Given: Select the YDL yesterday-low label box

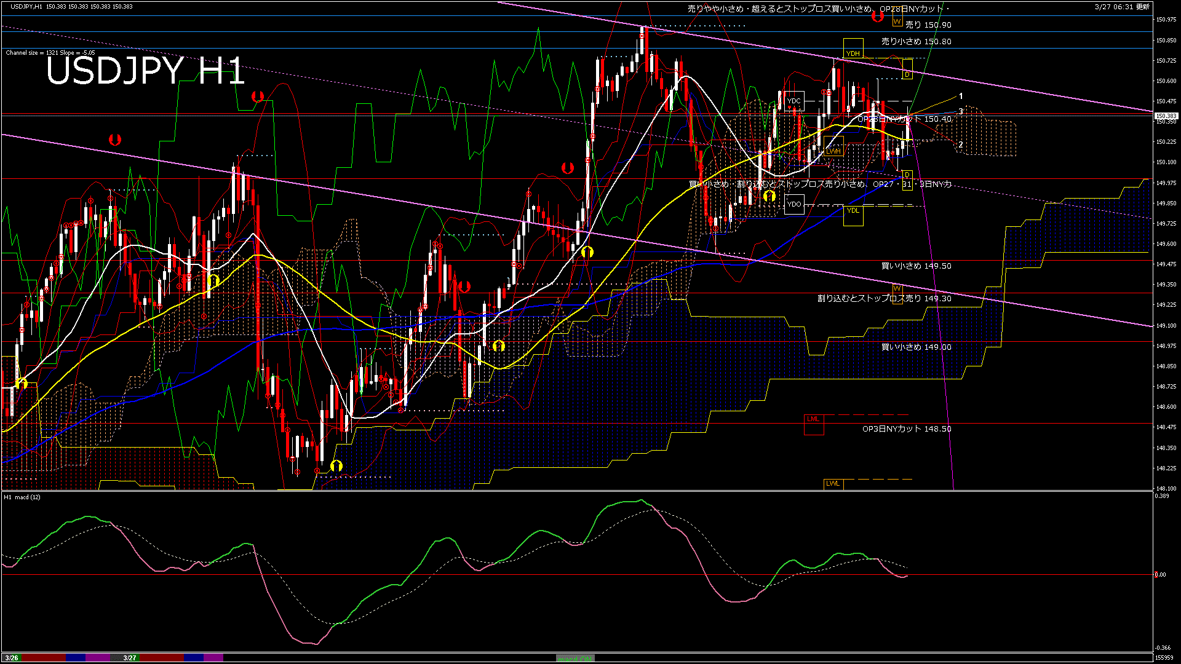Looking at the screenshot, I should click(853, 210).
